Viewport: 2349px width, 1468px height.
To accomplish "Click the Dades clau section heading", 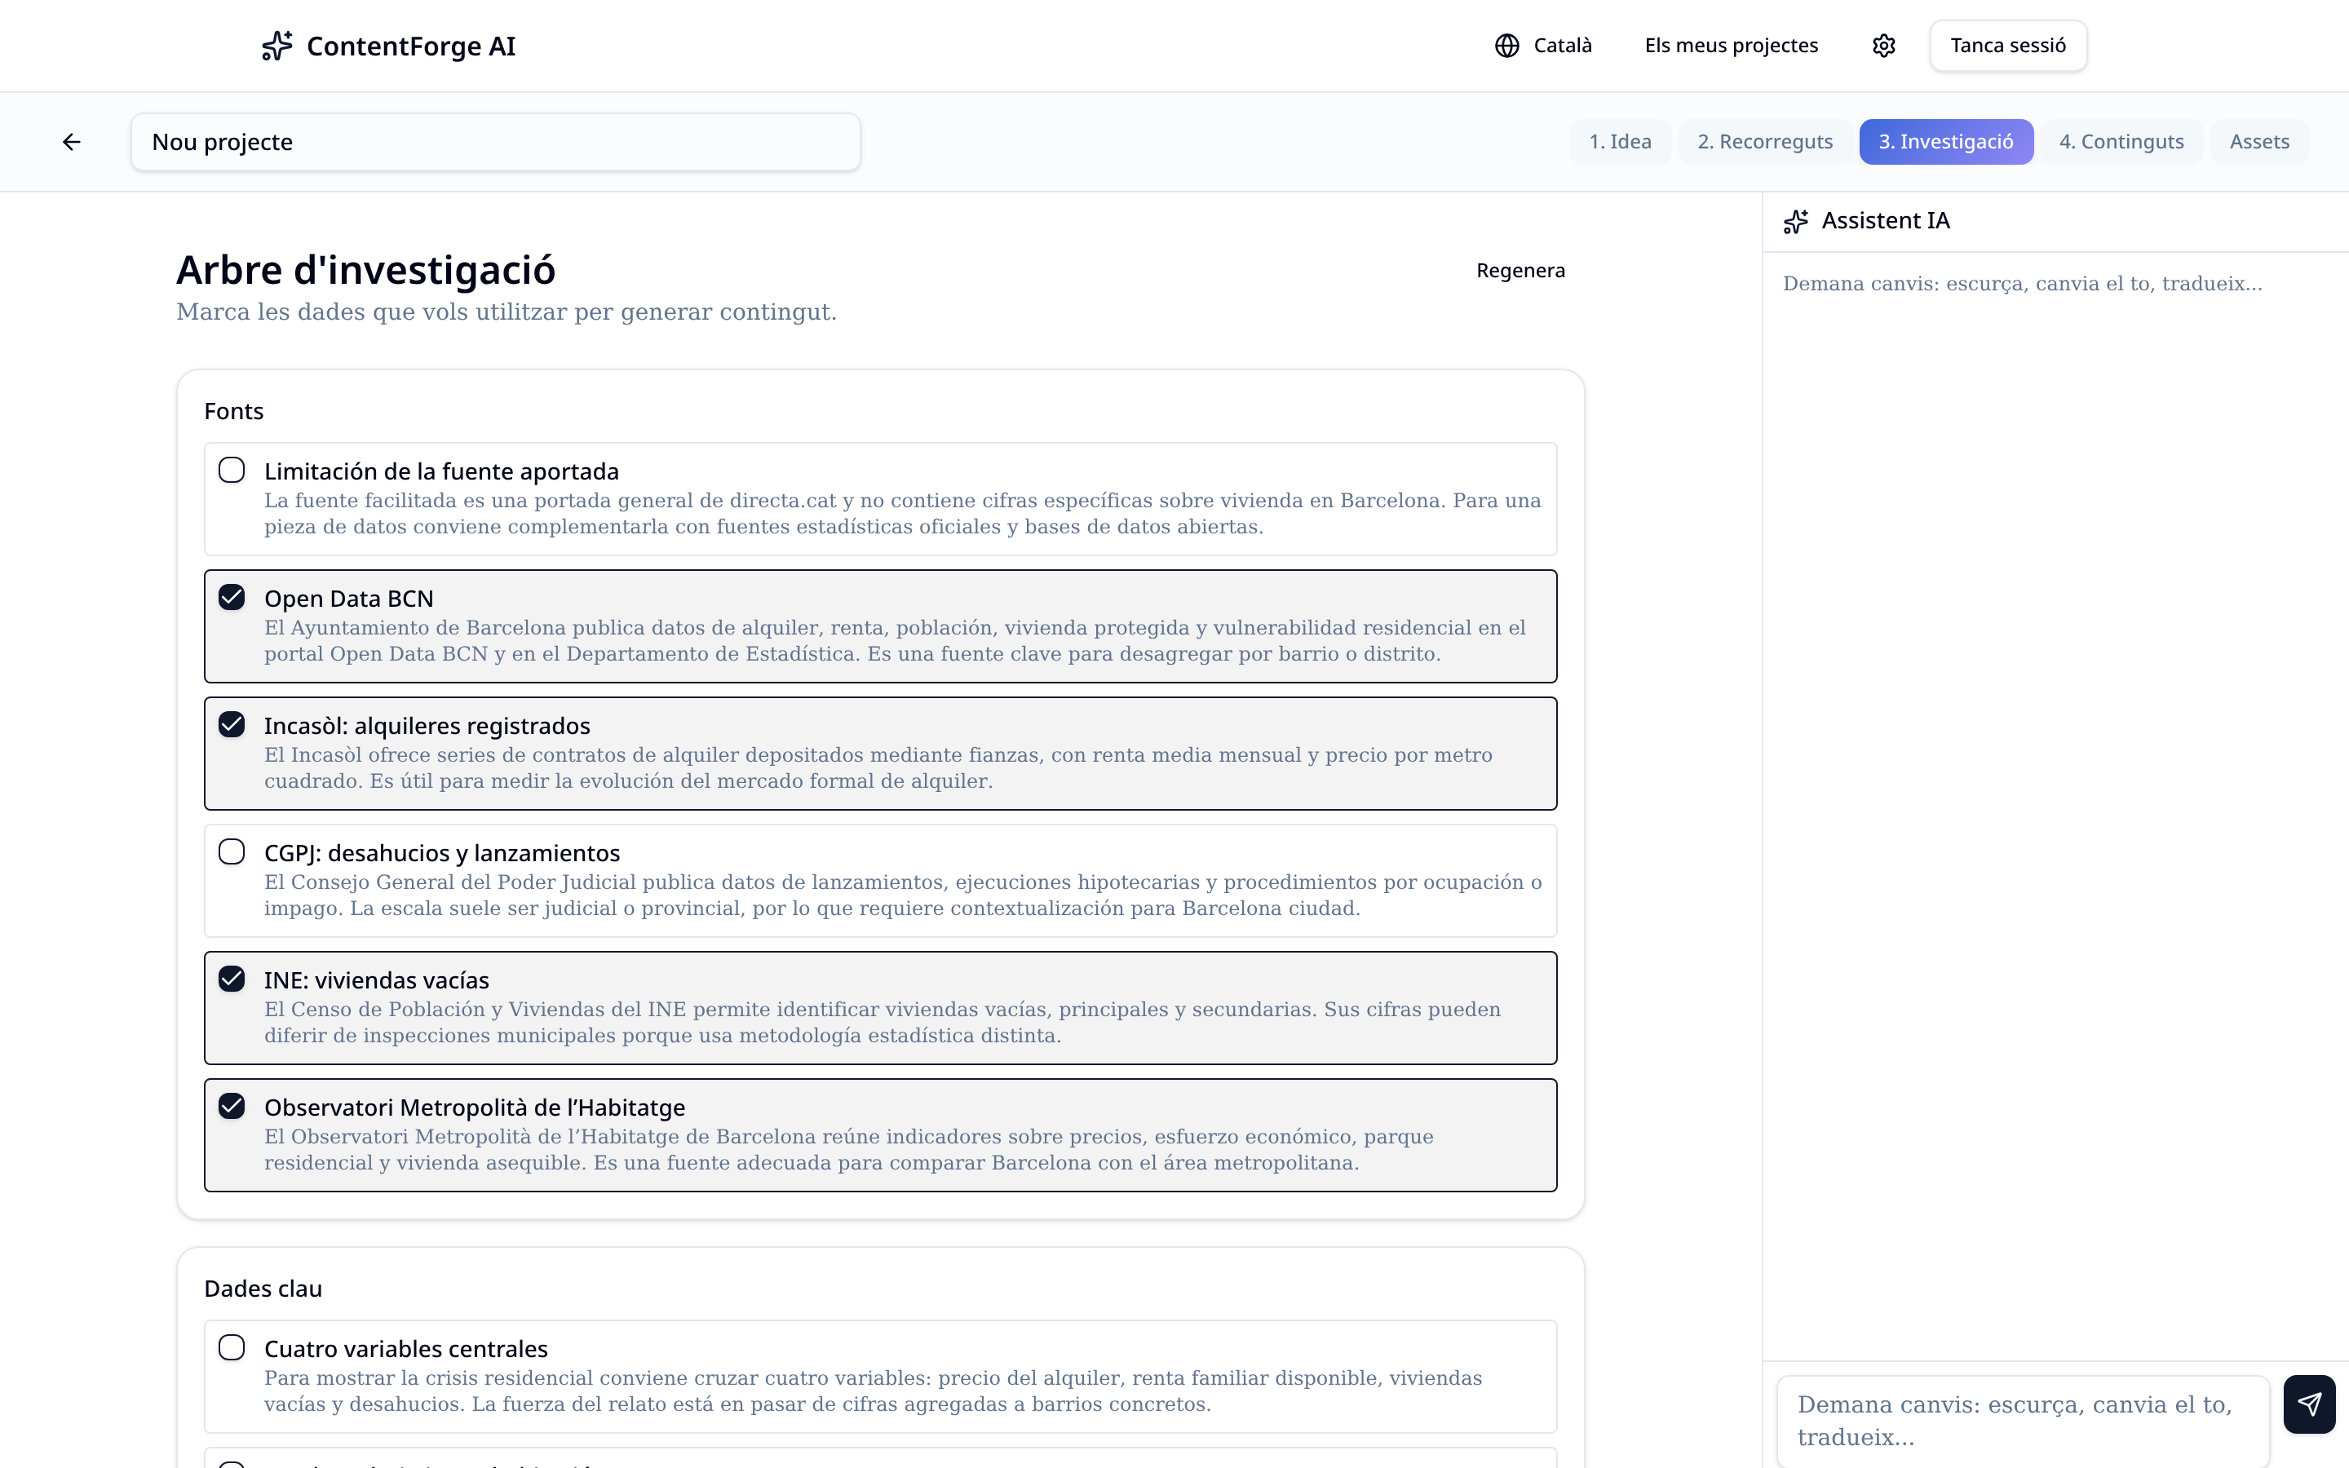I will pyautogui.click(x=263, y=1289).
